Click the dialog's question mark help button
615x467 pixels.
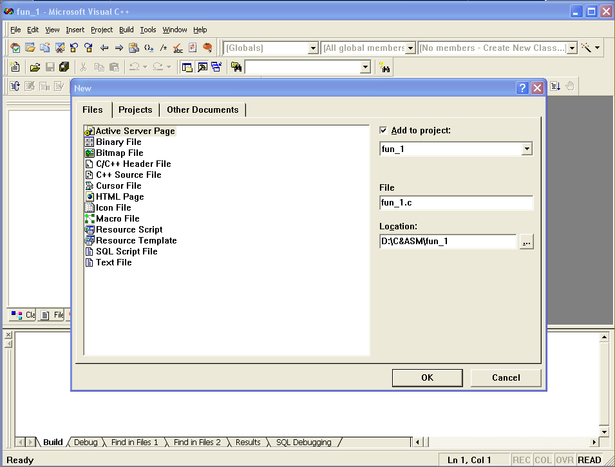tap(523, 88)
